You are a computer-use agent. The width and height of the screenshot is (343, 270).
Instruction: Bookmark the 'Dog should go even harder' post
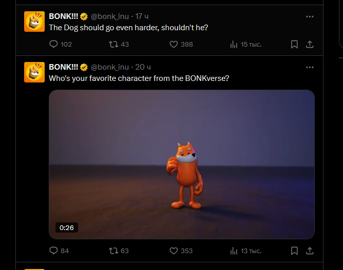(294, 45)
